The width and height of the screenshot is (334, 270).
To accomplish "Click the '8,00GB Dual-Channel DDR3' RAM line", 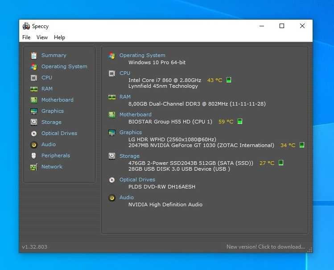I will pyautogui.click(x=197, y=104).
